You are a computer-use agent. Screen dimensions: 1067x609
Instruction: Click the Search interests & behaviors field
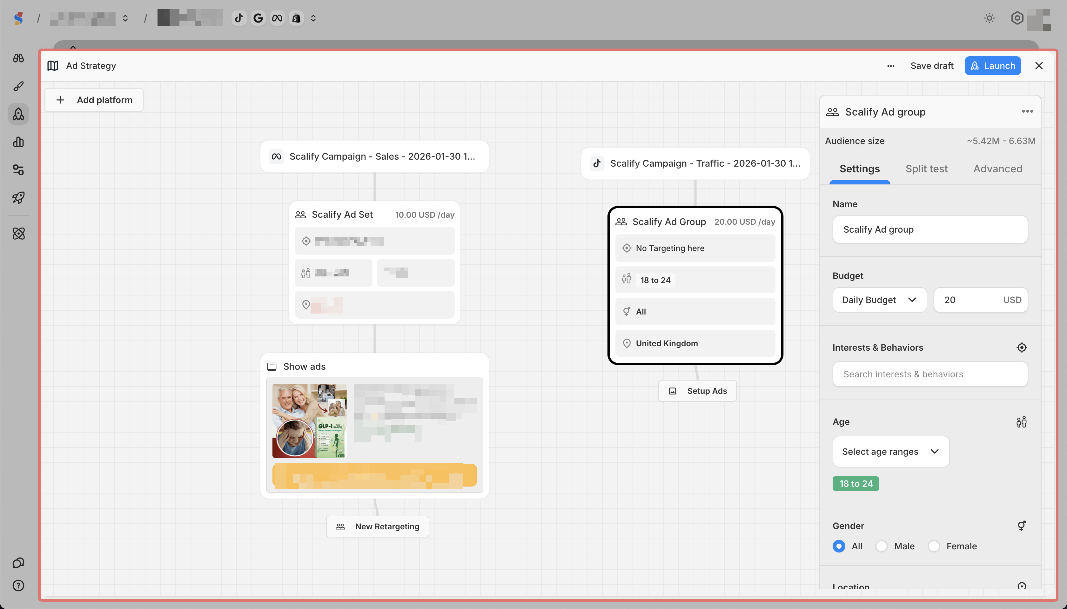[930, 374]
